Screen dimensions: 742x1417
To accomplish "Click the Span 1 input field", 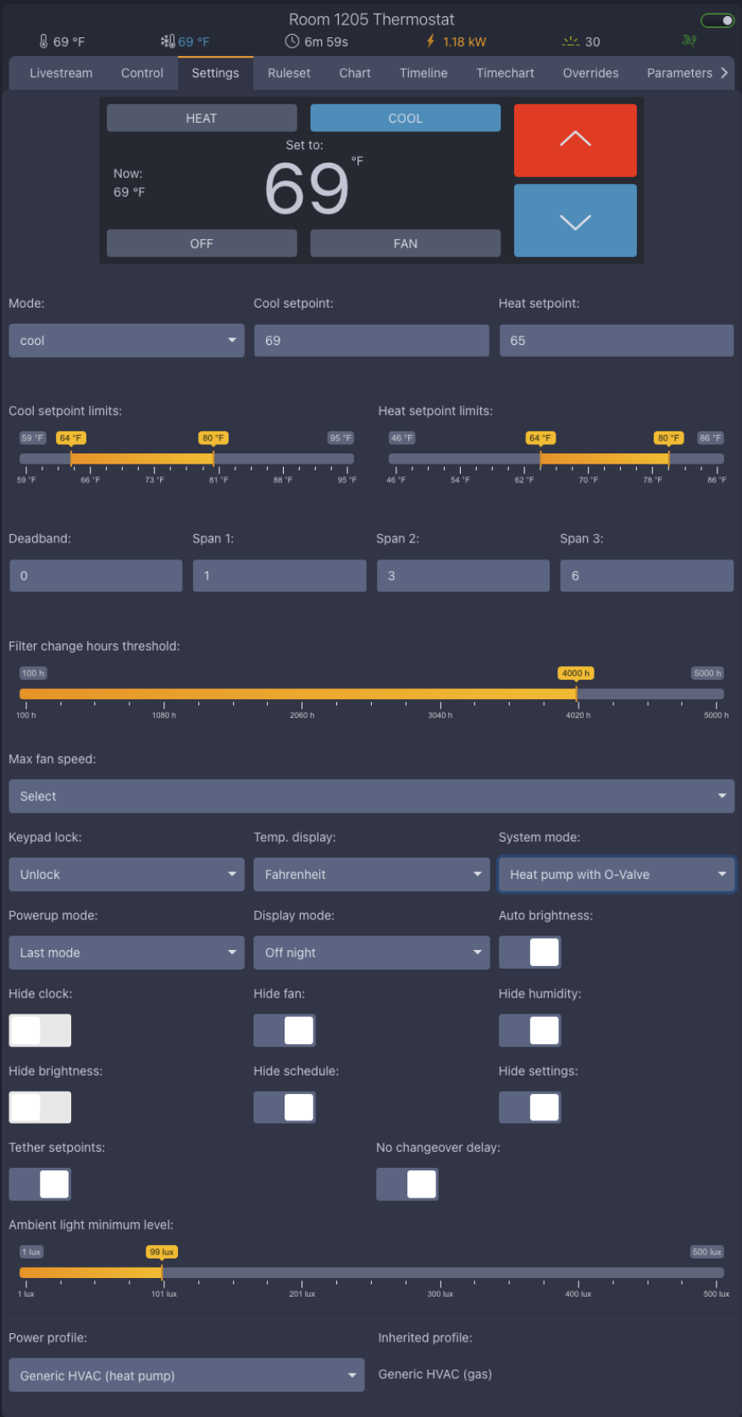I will point(280,575).
